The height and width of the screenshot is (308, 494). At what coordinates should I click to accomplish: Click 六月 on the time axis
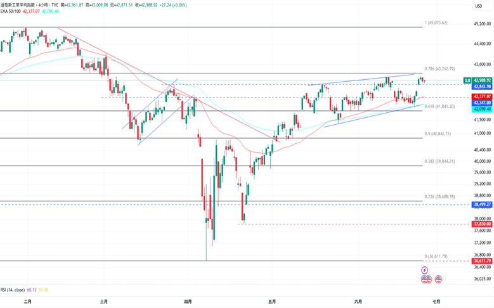(358, 302)
